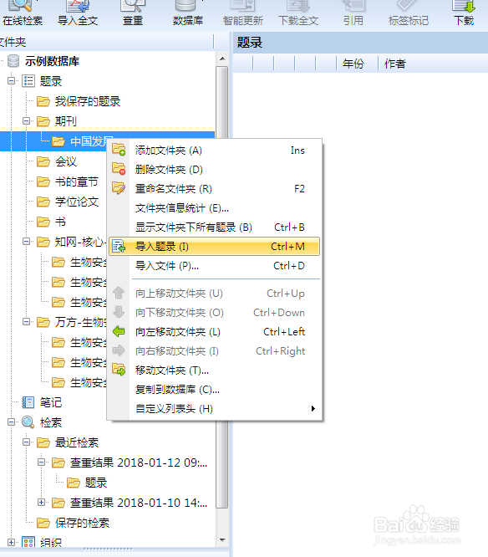This screenshot has height=557, width=488.
Task: Open the 书 folder
Action: (60, 222)
